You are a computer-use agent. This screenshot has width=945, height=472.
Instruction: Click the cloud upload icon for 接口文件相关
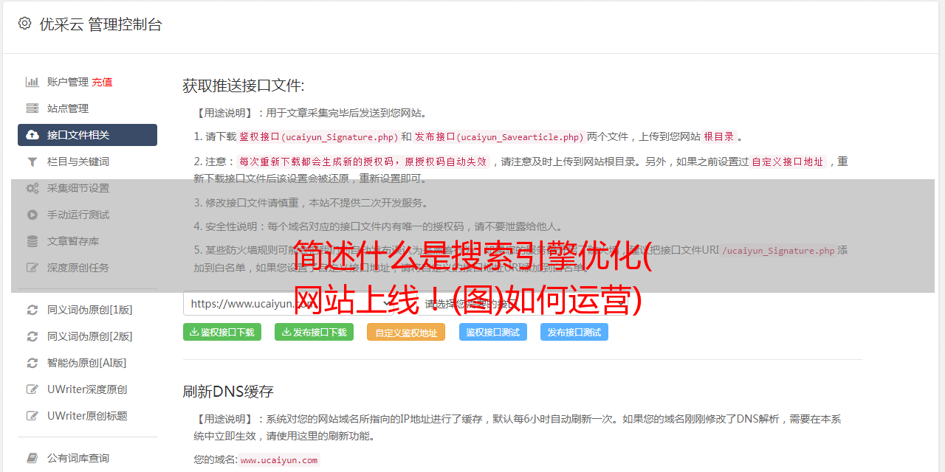pos(32,135)
